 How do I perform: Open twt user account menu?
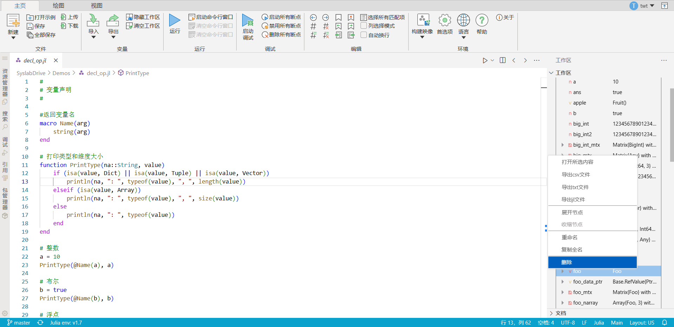(642, 6)
